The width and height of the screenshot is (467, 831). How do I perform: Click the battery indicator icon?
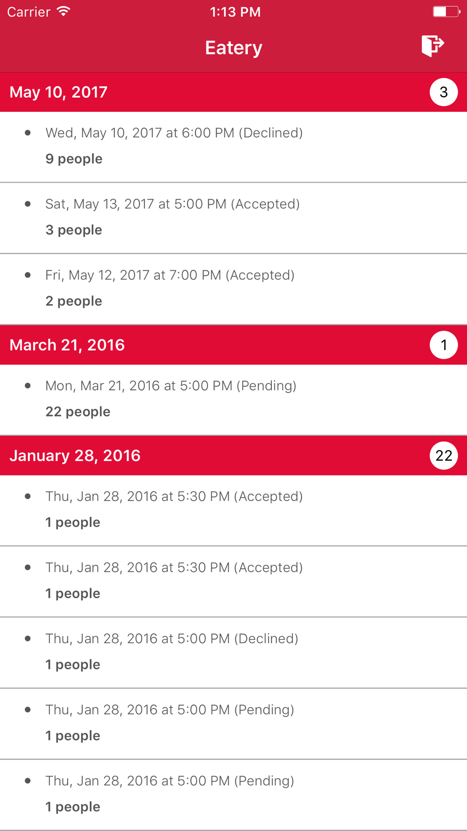tap(446, 12)
